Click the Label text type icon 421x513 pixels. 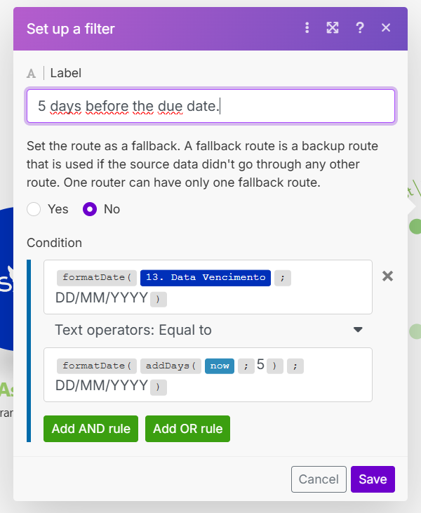click(x=32, y=72)
